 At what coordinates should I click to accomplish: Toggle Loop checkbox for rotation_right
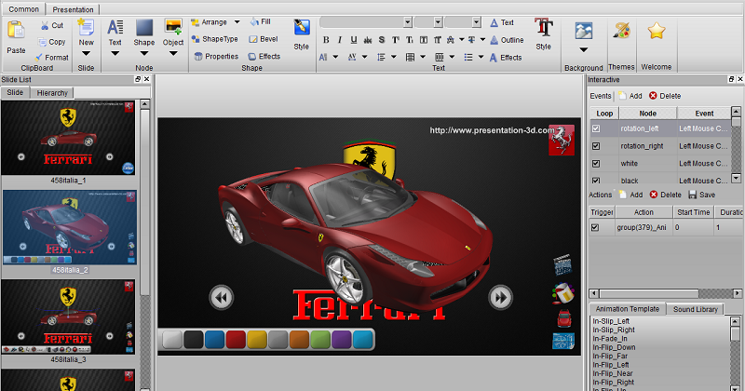click(x=596, y=146)
